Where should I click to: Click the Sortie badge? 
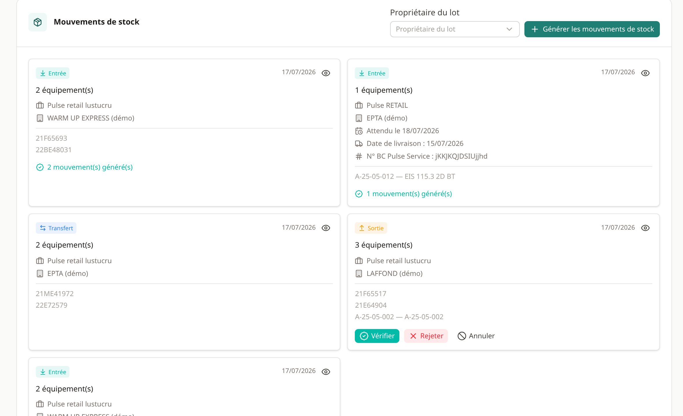pos(371,228)
